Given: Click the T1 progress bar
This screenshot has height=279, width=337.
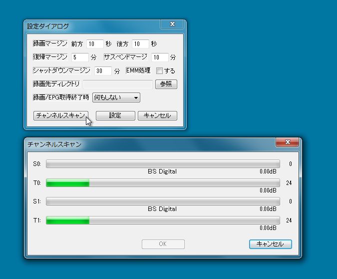Looking at the screenshot, I should 163,220.
